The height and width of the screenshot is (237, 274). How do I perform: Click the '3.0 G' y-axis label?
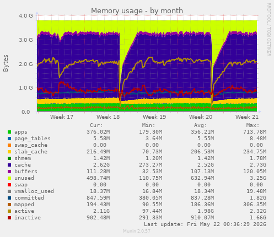[26, 40]
